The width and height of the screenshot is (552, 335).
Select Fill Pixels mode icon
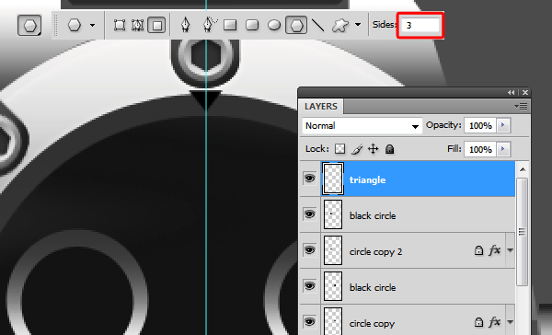point(156,25)
